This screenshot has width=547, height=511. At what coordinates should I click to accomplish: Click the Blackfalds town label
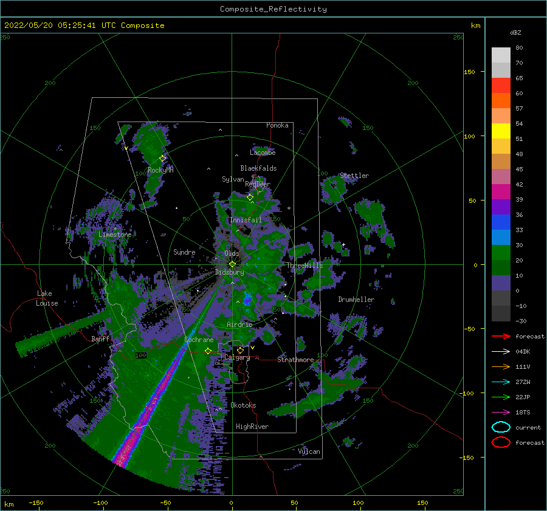click(x=258, y=168)
